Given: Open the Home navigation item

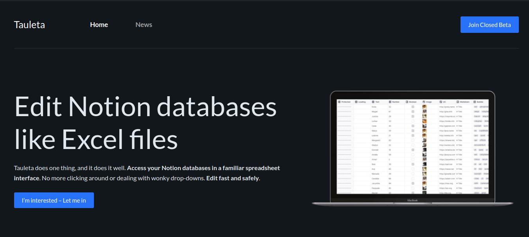Looking at the screenshot, I should click(x=99, y=25).
